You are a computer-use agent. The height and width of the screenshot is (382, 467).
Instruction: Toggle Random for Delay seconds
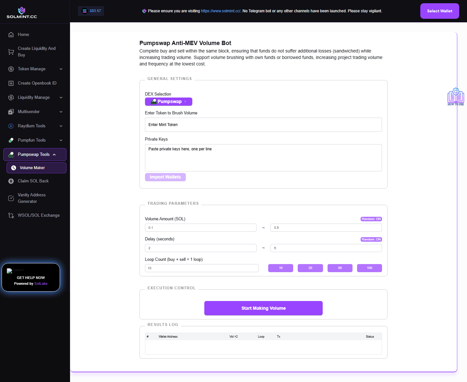pyautogui.click(x=371, y=239)
